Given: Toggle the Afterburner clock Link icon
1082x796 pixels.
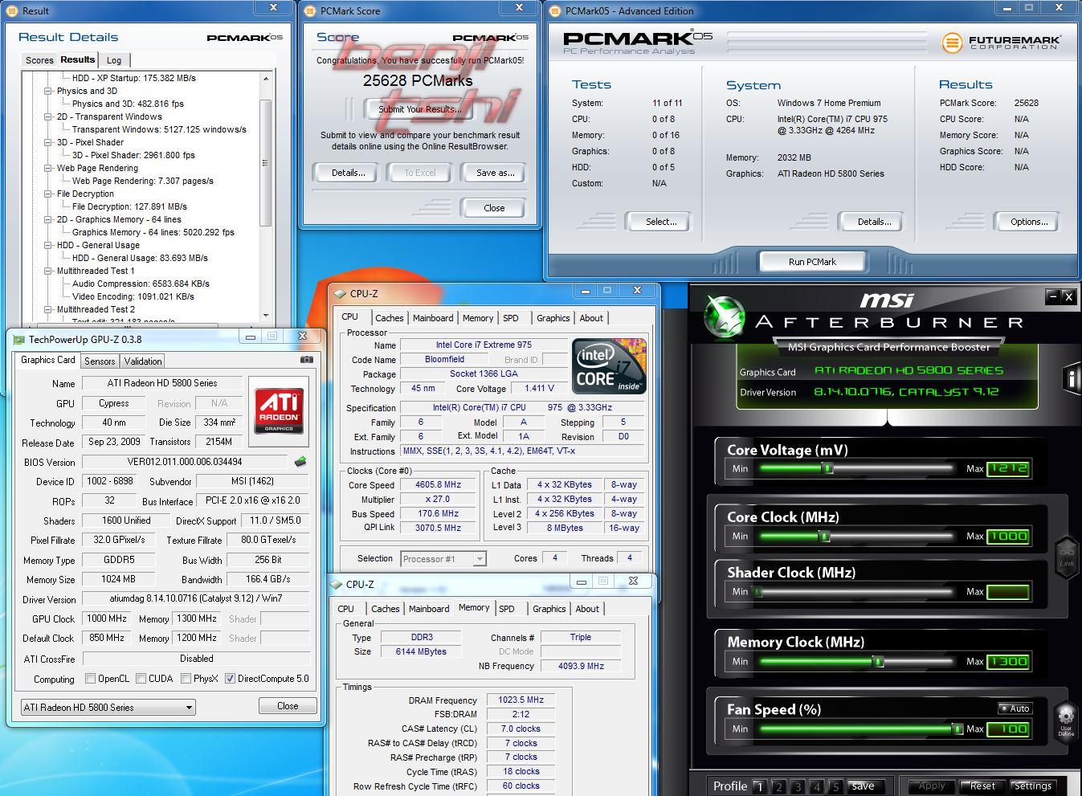Looking at the screenshot, I should pos(1067,557).
